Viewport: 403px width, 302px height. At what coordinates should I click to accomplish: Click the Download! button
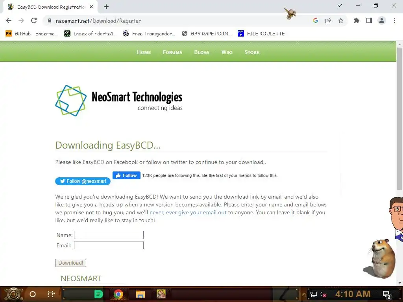click(x=71, y=263)
